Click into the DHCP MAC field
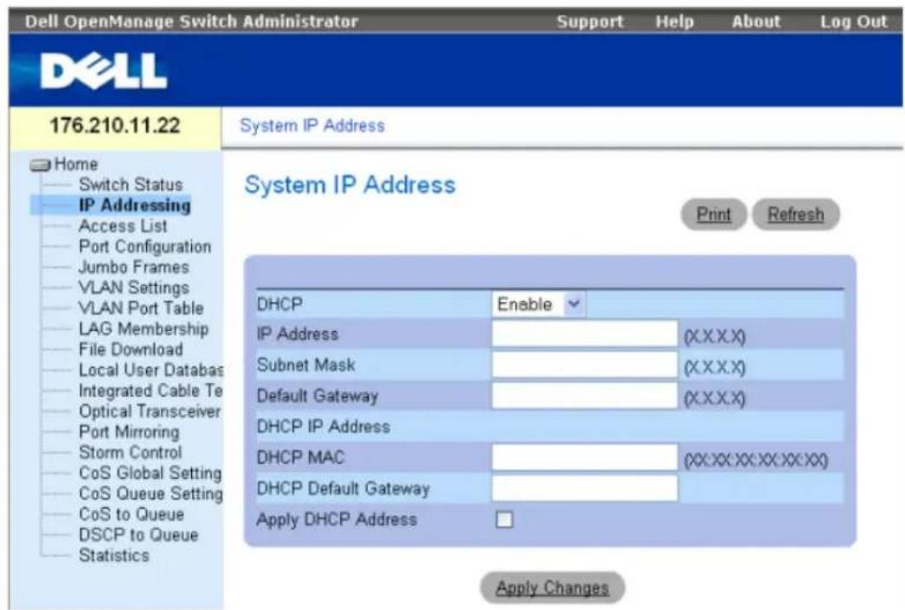Viewport: 905px width, 610px height. [x=585, y=457]
